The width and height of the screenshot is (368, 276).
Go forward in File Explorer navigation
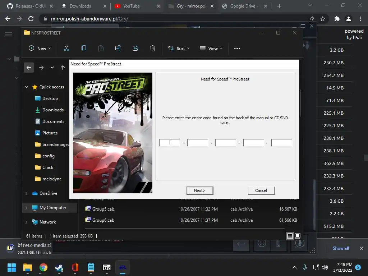[x=41, y=68]
